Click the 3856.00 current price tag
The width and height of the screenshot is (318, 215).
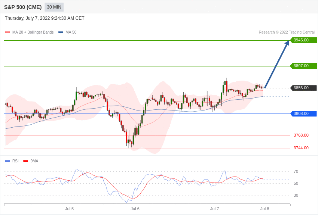[x=303, y=88]
